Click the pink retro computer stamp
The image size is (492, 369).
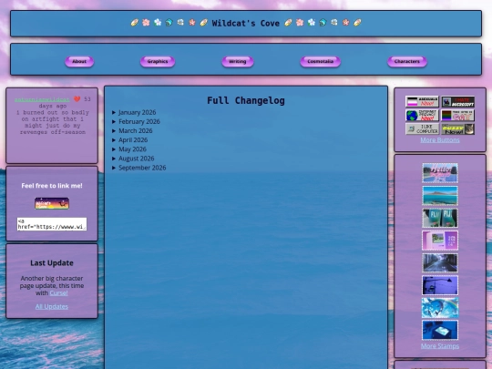[440, 241]
